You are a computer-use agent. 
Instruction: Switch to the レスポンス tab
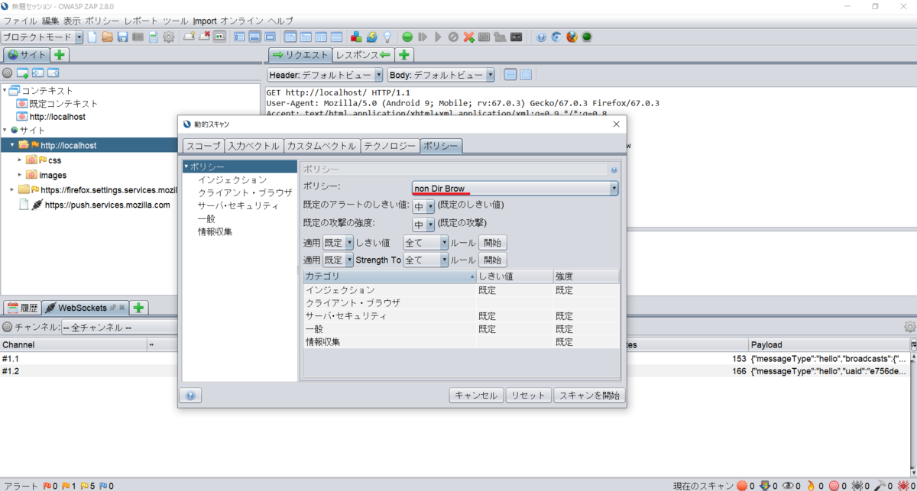[364, 55]
